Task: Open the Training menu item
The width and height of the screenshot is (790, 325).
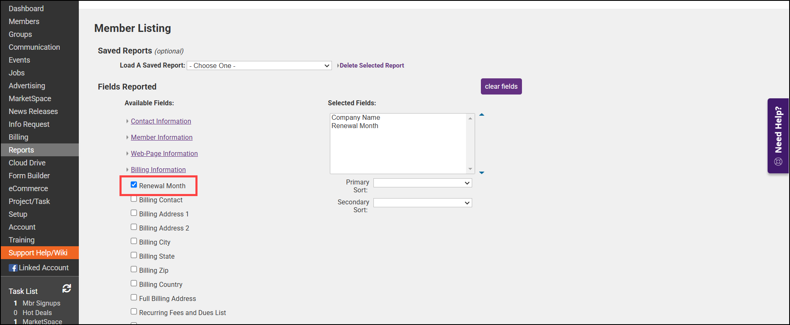Action: [x=22, y=240]
